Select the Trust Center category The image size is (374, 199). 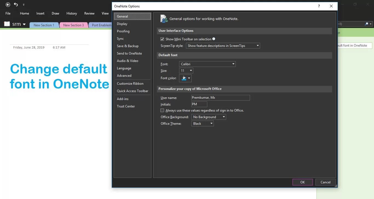pos(133,106)
